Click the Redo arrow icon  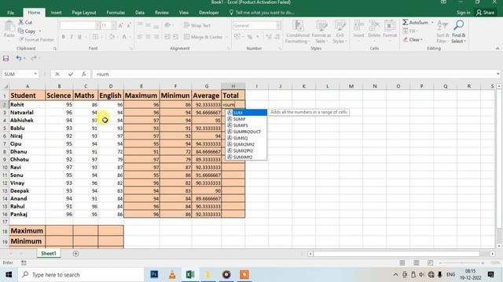[x=34, y=59]
